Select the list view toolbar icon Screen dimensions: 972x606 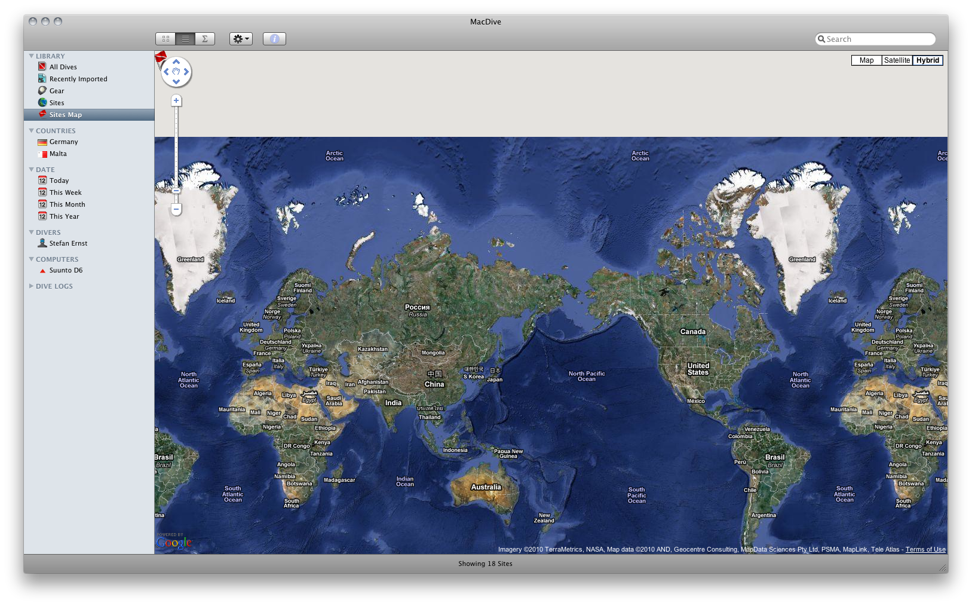(185, 39)
